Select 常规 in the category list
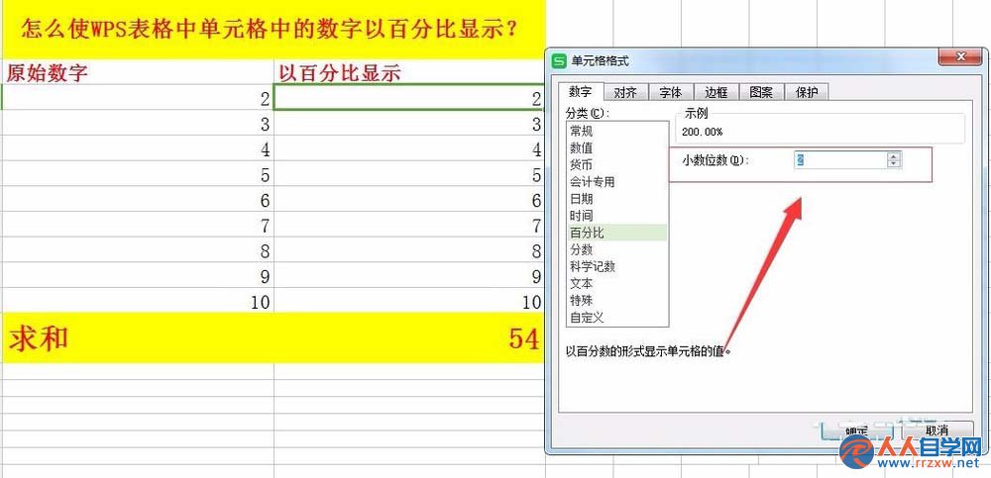The width and height of the screenshot is (991, 478). click(x=616, y=132)
